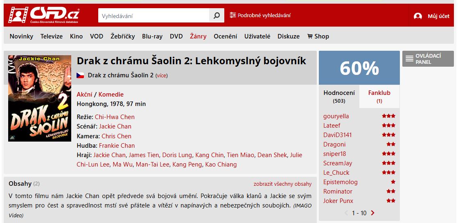Open actor Jackie Chan cast link

(110, 155)
